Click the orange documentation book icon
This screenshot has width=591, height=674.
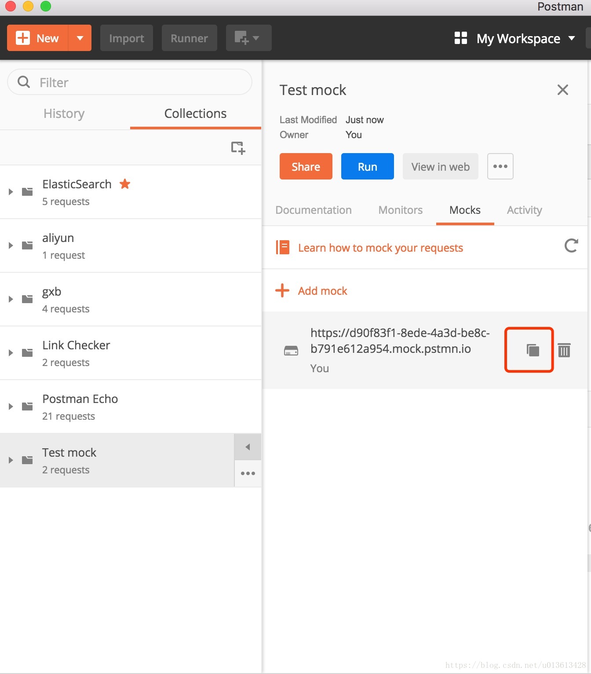[x=283, y=247]
